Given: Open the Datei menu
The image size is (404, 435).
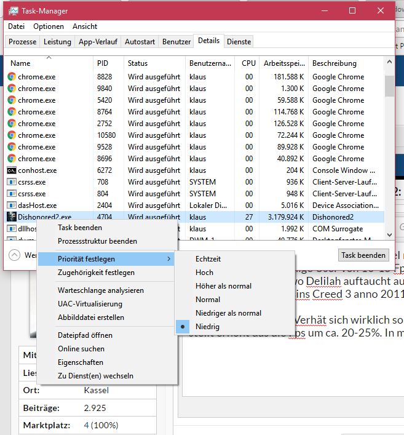Looking at the screenshot, I should click(x=17, y=26).
